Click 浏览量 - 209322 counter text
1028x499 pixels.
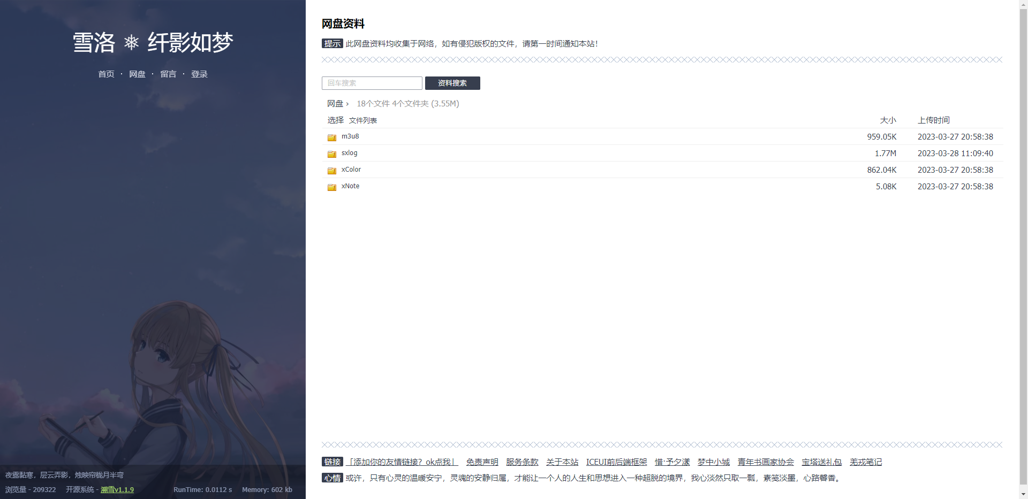pos(31,490)
